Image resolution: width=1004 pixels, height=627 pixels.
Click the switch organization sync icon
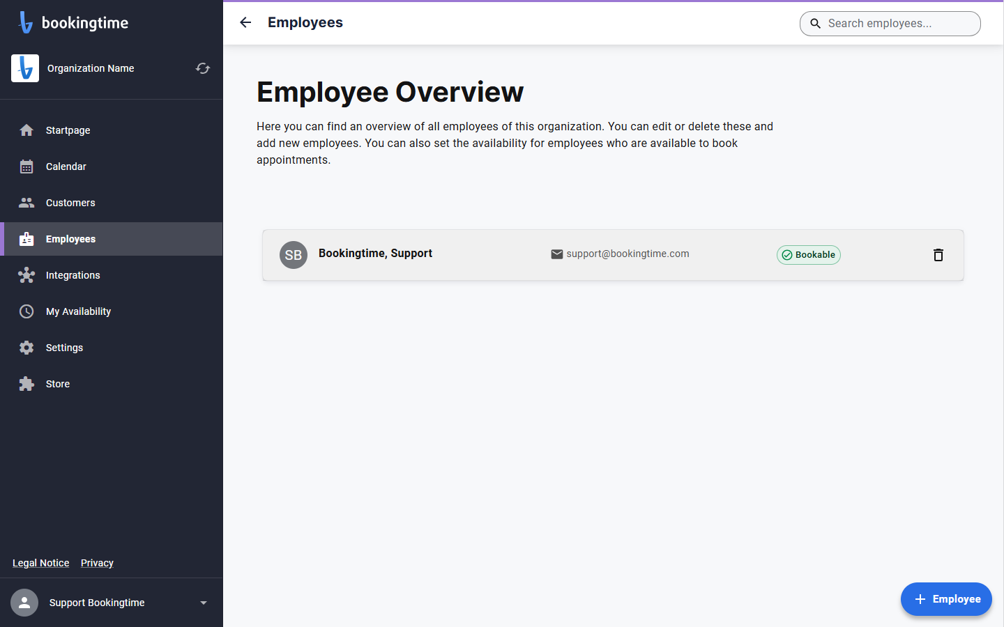point(203,68)
